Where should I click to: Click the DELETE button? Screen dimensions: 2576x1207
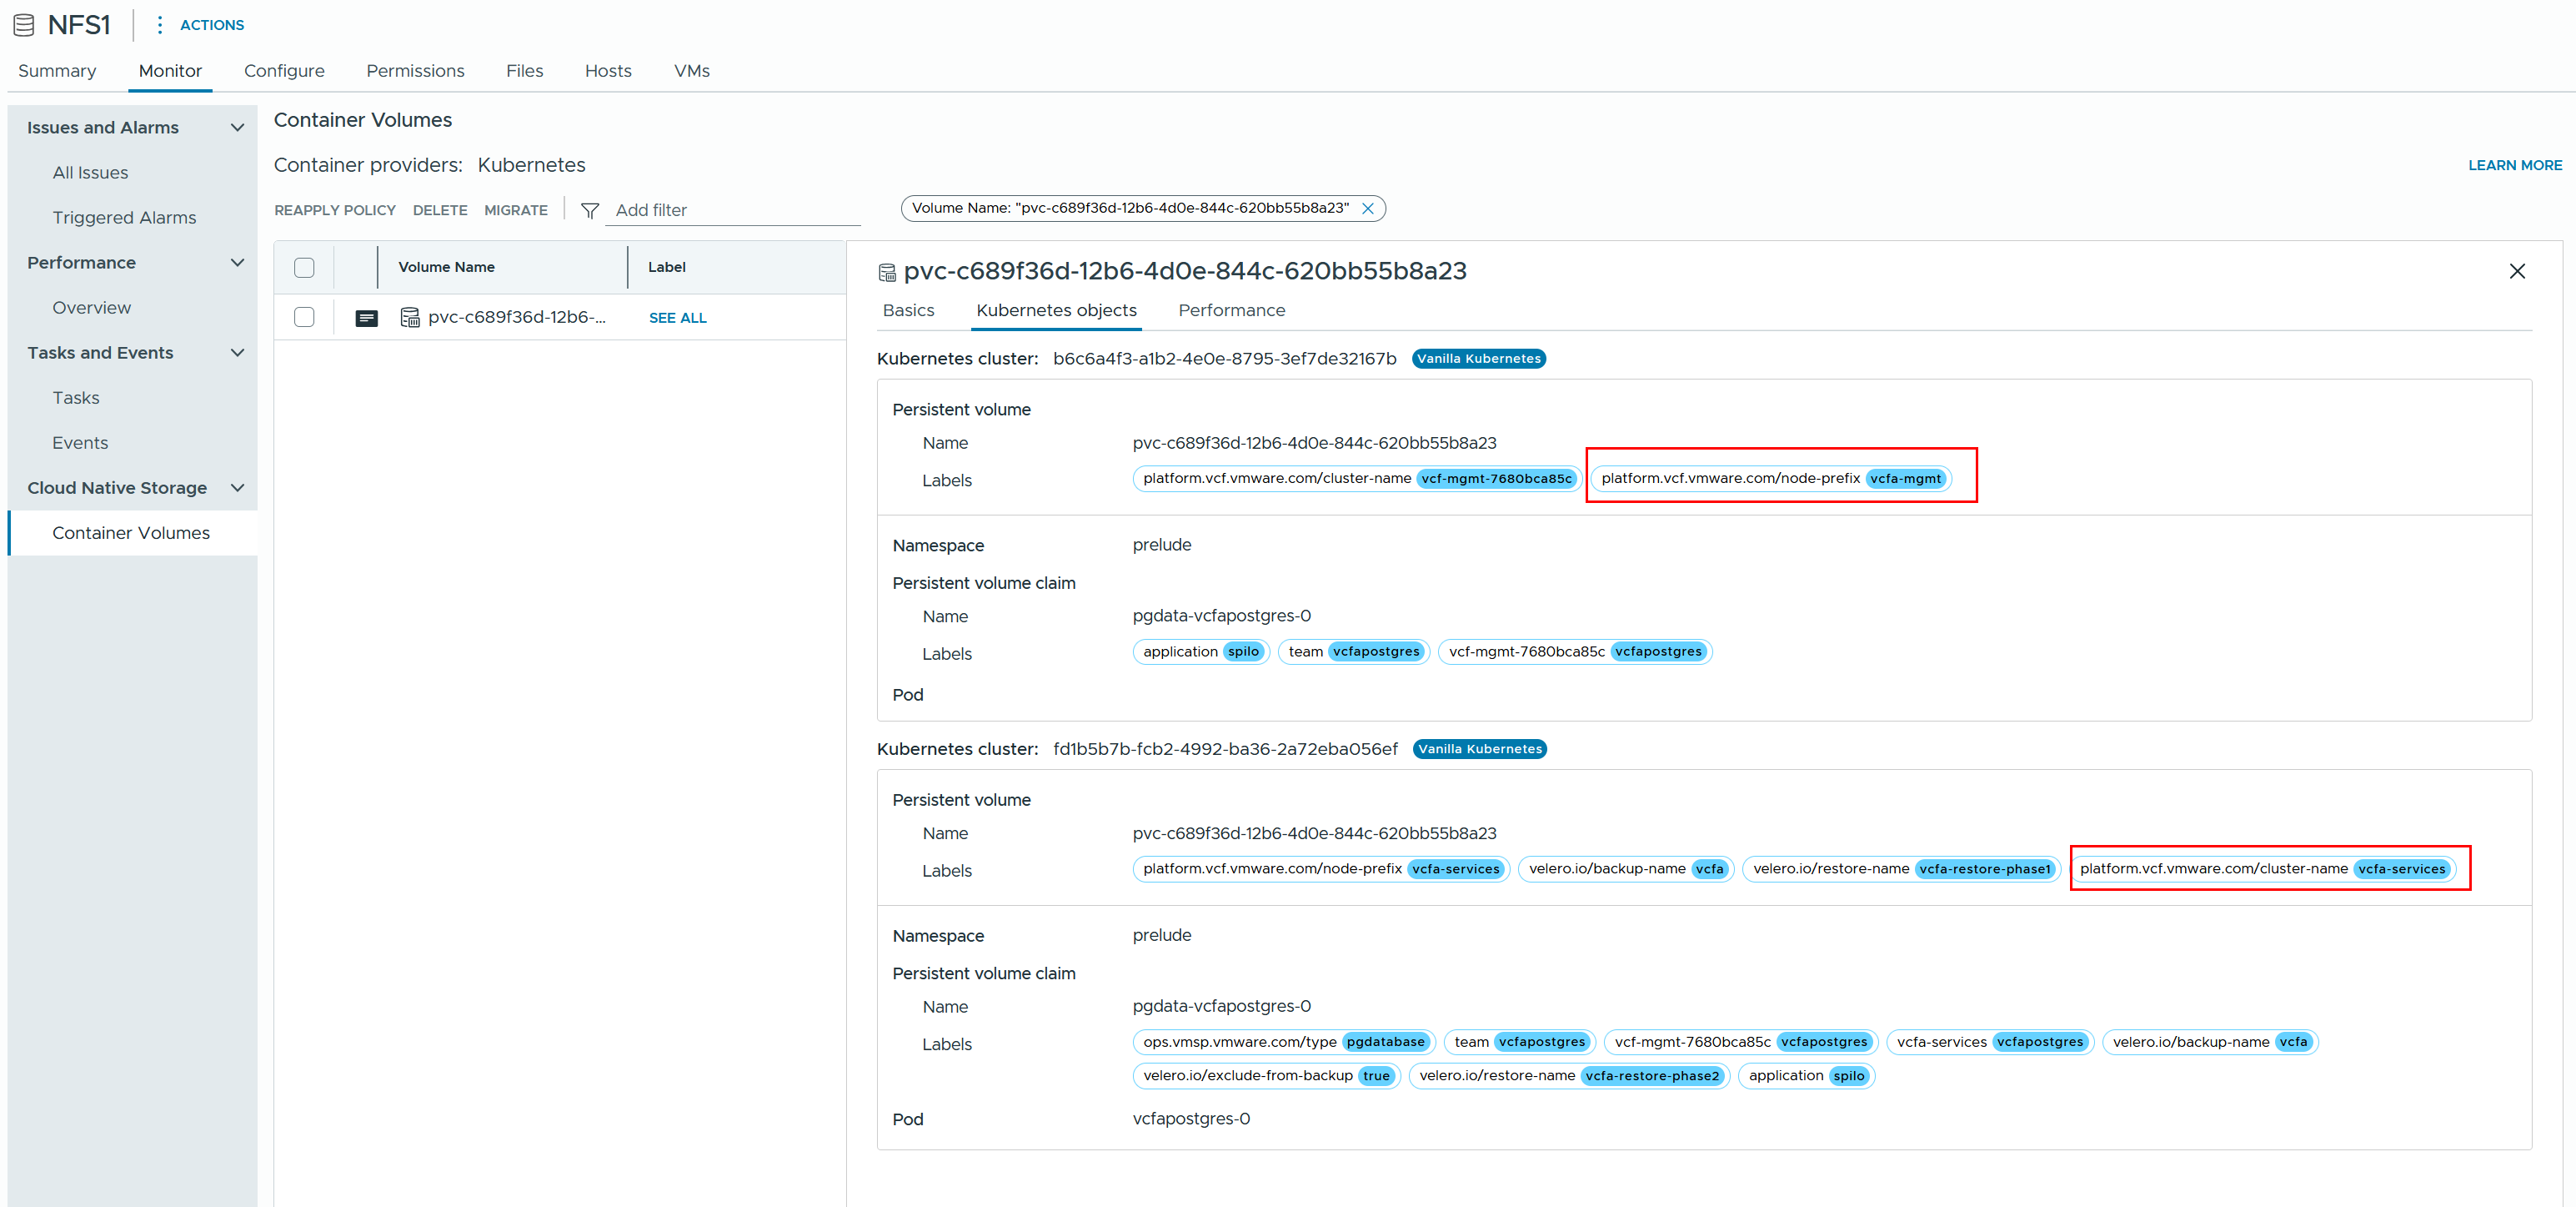click(440, 210)
